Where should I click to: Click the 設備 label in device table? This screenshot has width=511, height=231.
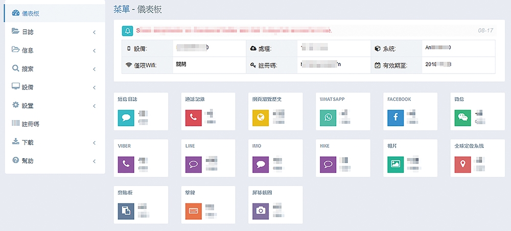click(x=140, y=49)
